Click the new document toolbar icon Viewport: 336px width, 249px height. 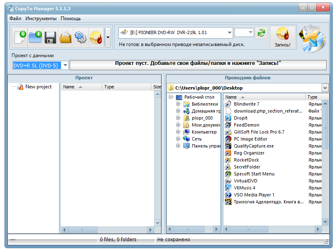coord(20,37)
